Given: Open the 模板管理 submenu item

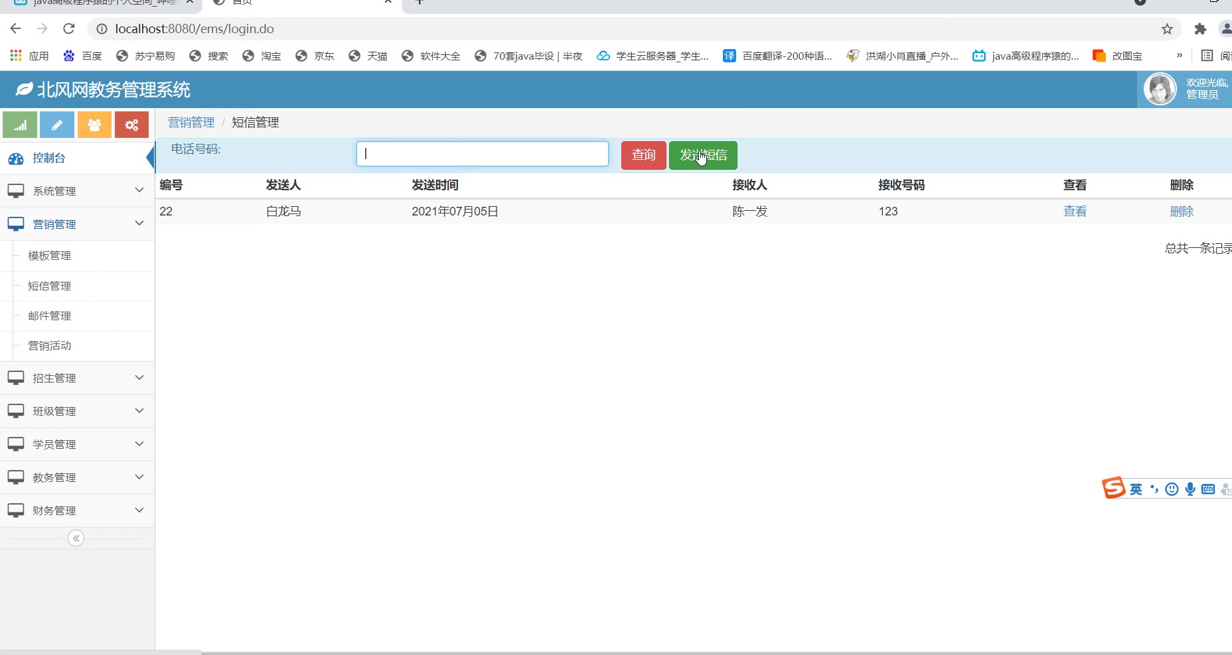Looking at the screenshot, I should click(x=50, y=256).
